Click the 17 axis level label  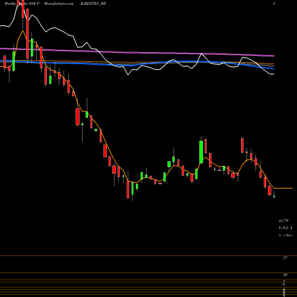285,258
